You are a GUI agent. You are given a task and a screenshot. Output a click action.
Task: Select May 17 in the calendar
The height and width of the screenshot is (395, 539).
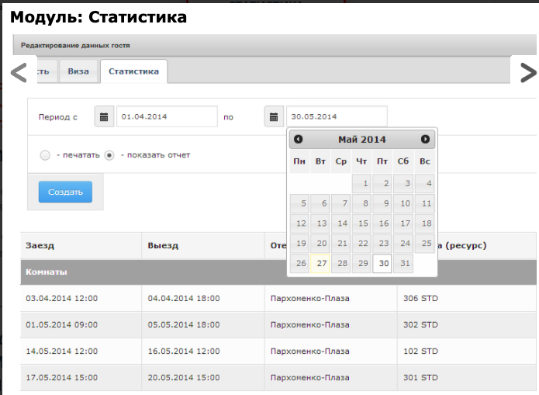[403, 223]
